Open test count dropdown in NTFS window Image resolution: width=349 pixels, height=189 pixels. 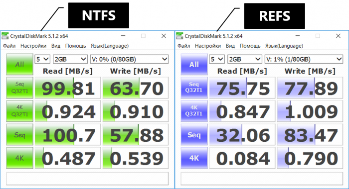pyautogui.click(x=42, y=59)
